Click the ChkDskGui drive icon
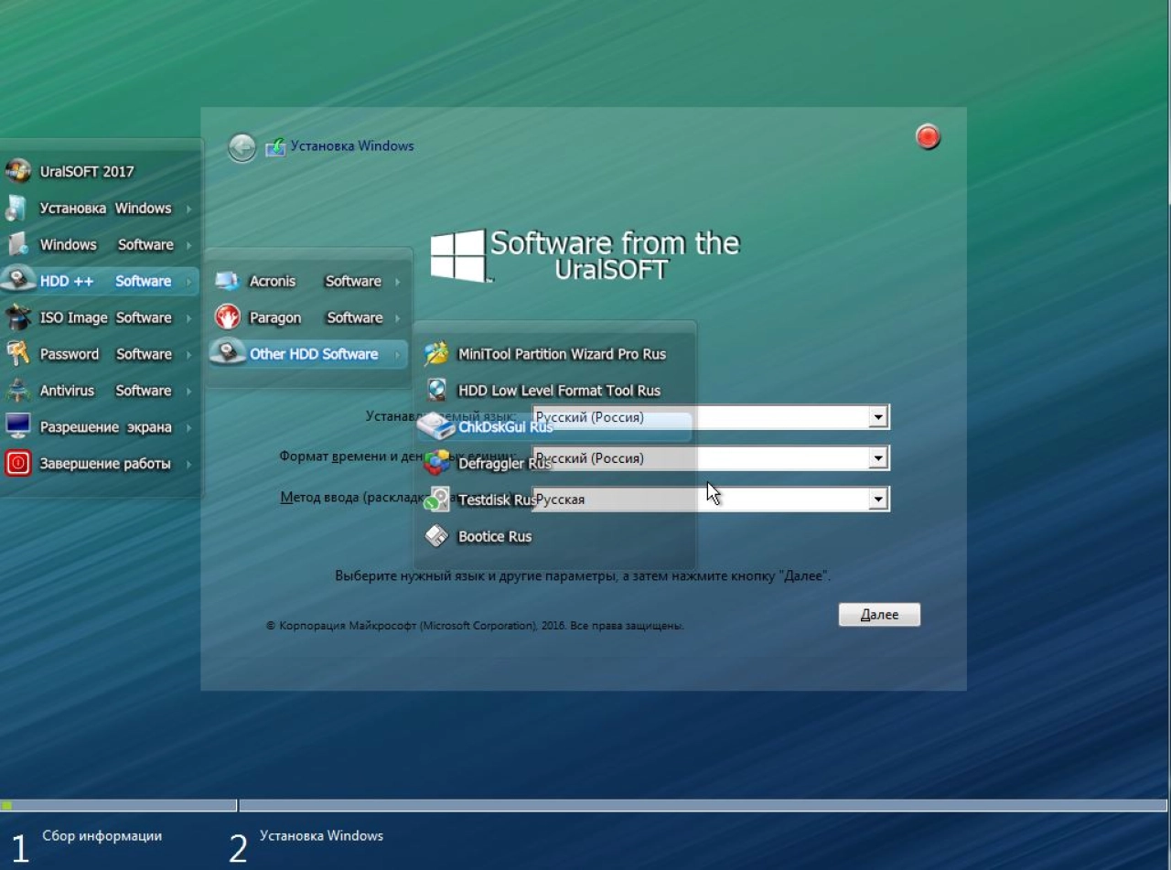 pyautogui.click(x=435, y=426)
